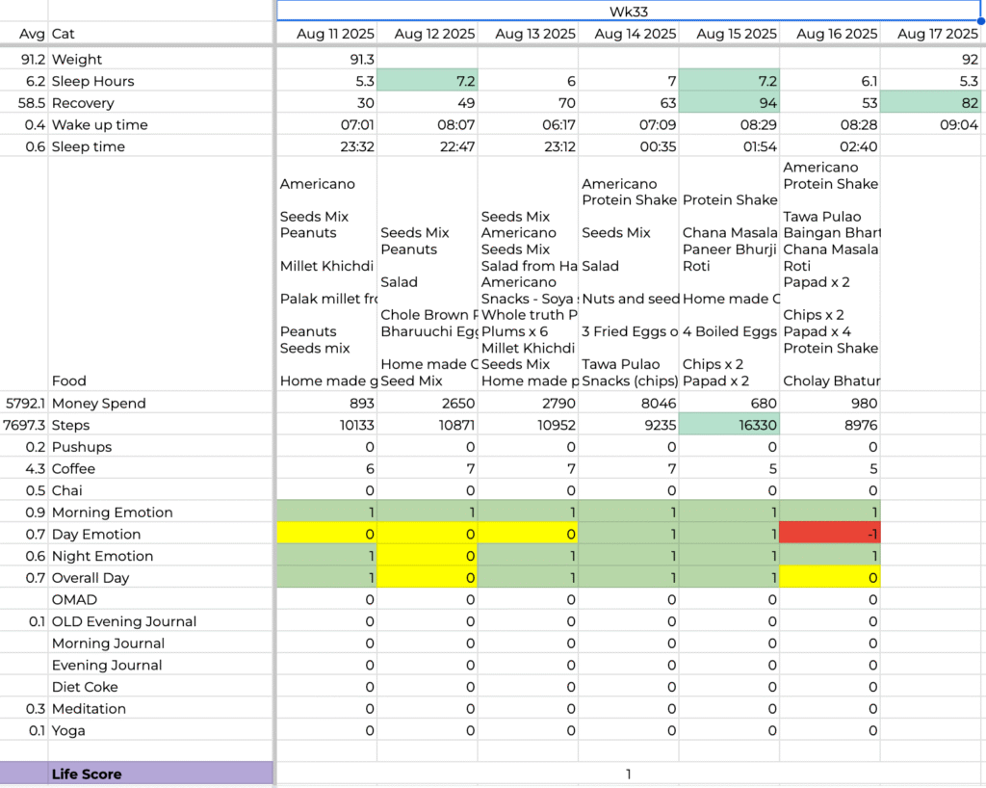Select the Aug 12 Food cell with Bharuuchi Egg

coord(428,275)
